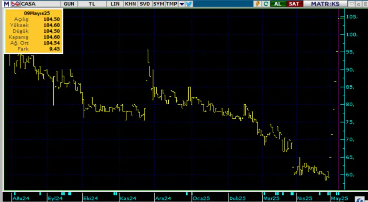Viewport: 368px width, 202px height.
Task: Click the lightning bolt alert icon
Action: pyautogui.click(x=258, y=4)
